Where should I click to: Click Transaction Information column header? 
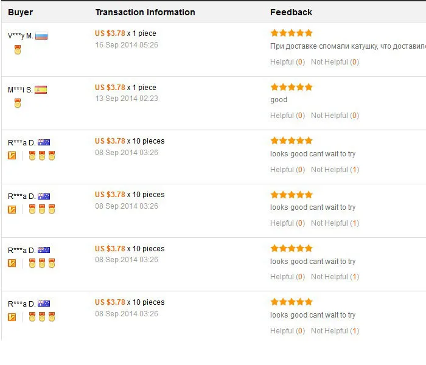point(145,12)
